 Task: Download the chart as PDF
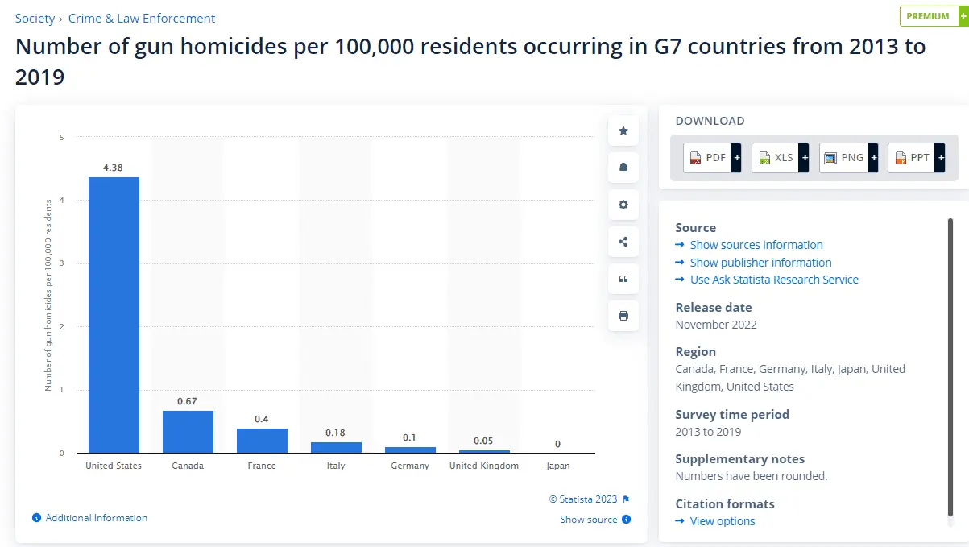[x=711, y=158]
